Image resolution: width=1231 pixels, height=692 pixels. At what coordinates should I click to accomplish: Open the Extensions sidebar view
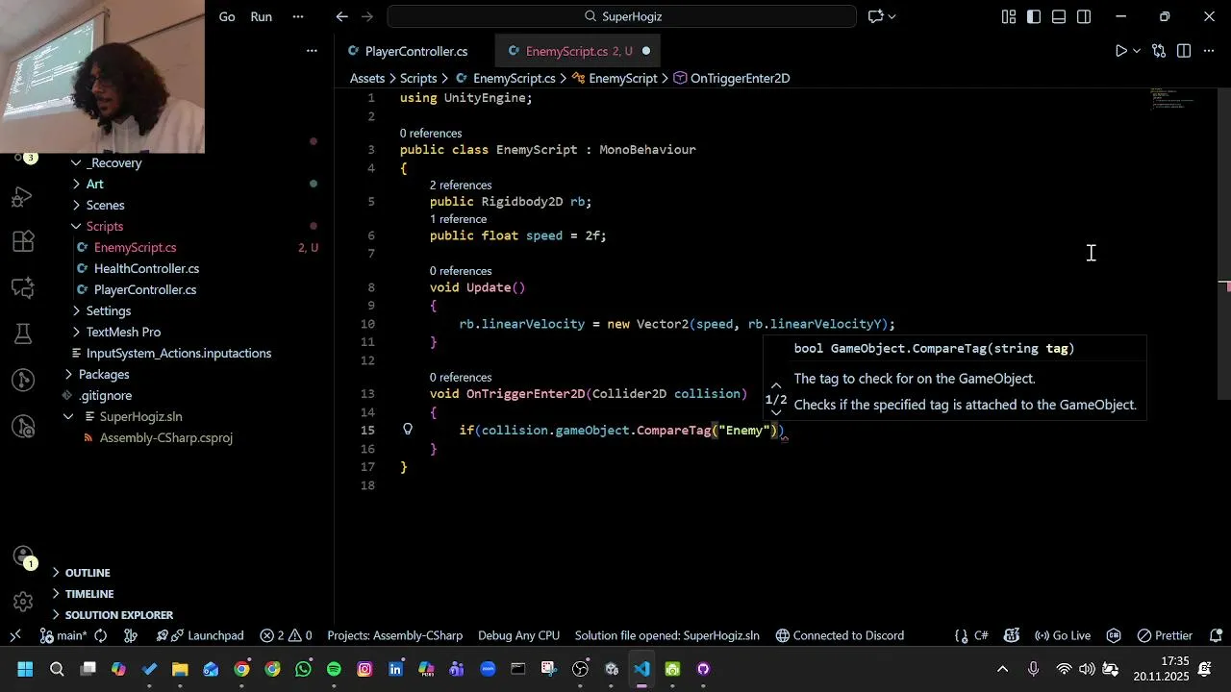pos(23,241)
